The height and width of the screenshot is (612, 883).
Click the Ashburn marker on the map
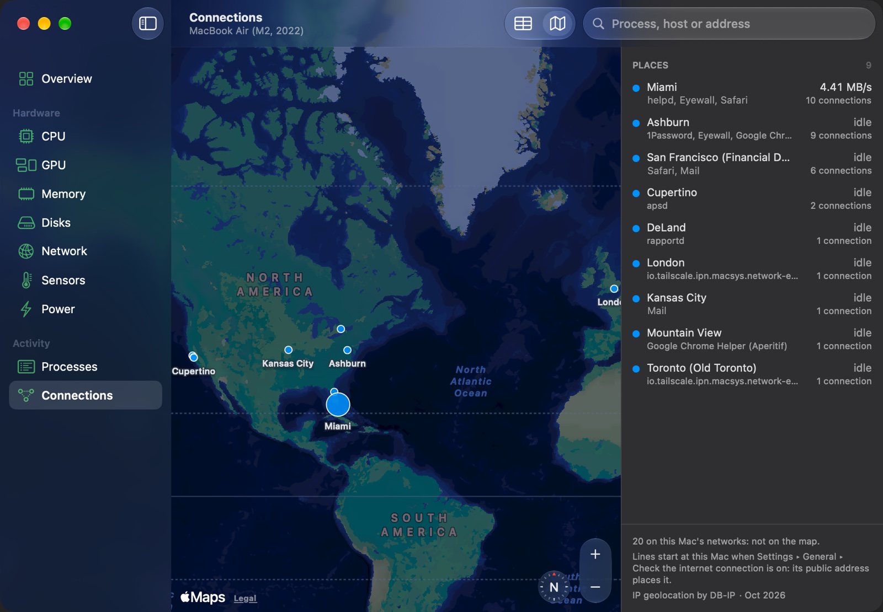pos(347,350)
